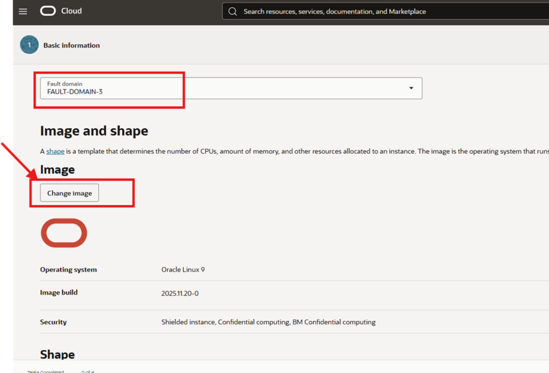
Task: Click the Shielded instance security text
Action: (188, 322)
